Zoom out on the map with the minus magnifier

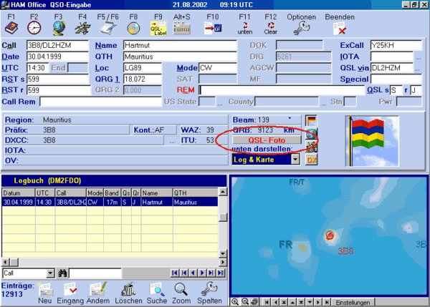[245, 302]
